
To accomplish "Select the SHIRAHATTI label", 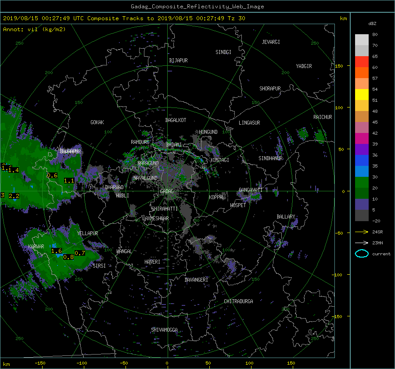I will point(165,209).
